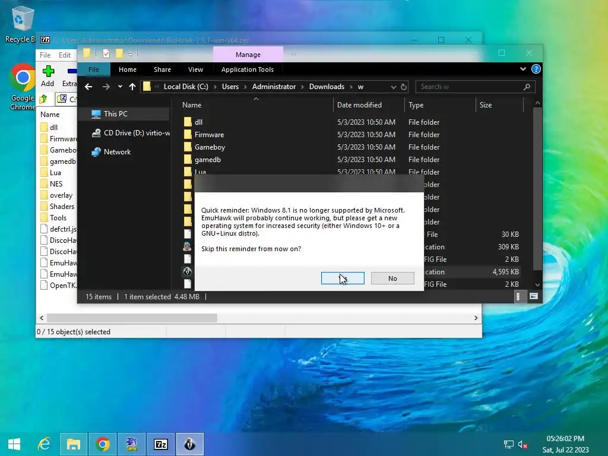The height and width of the screenshot is (456, 608).
Task: Switch to the Home ribbon tab
Action: [x=128, y=69]
